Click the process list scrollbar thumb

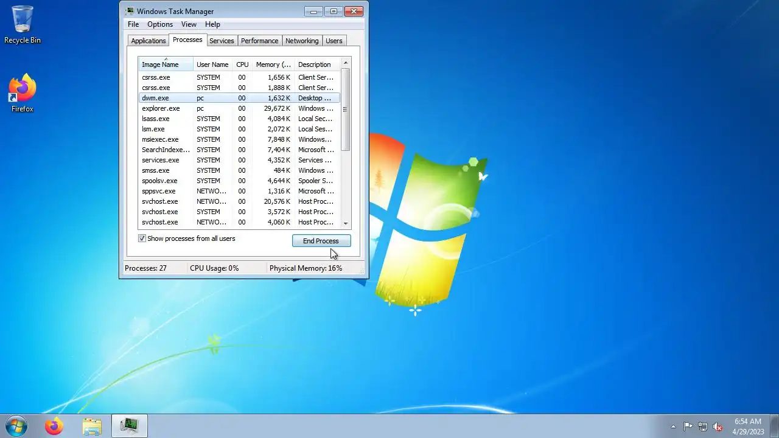pos(346,109)
